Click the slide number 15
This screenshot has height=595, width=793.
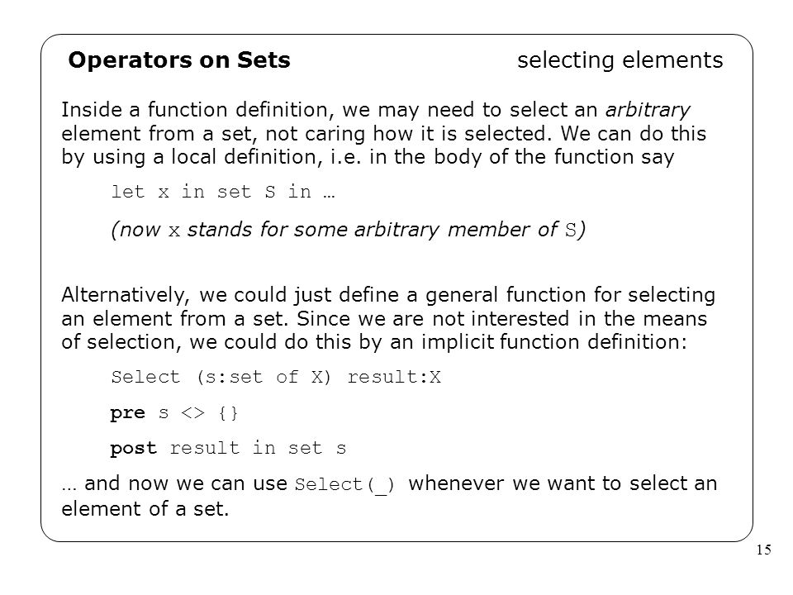click(763, 550)
